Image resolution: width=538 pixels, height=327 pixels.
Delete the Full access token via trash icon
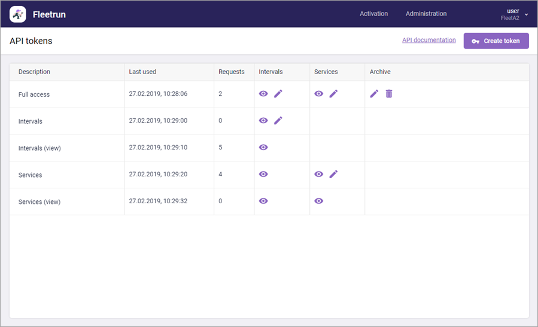[389, 94]
